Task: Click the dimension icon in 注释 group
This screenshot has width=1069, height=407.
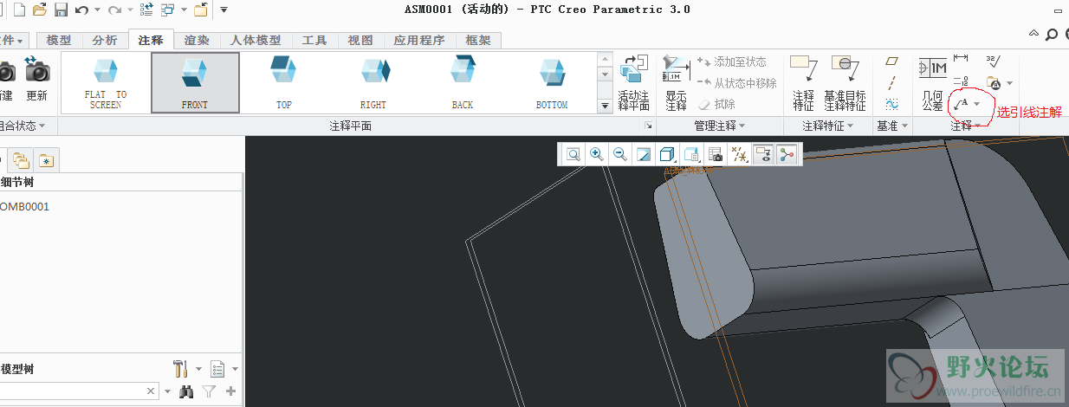Action: (960, 59)
